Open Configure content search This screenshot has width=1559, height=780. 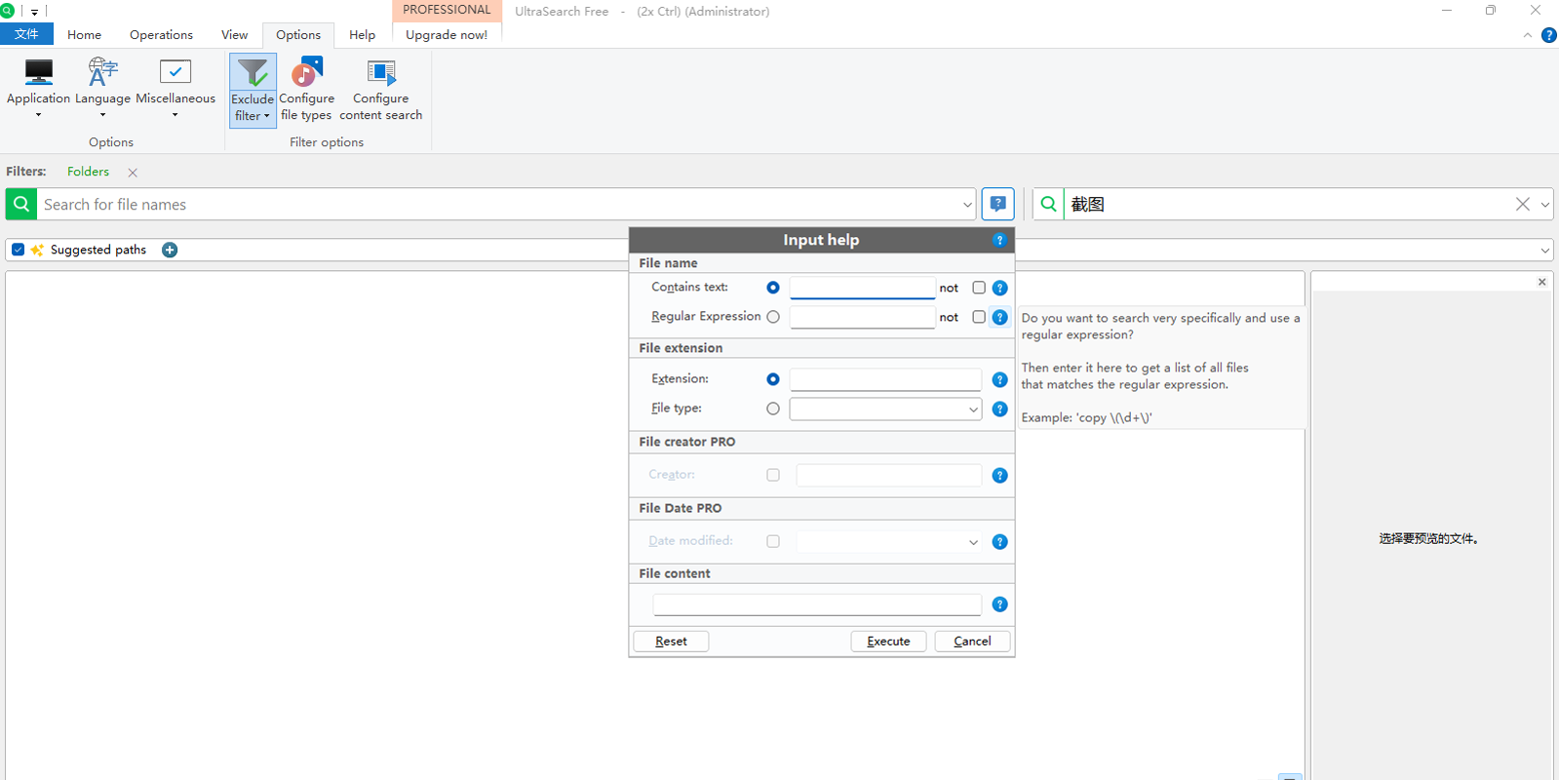[380, 74]
